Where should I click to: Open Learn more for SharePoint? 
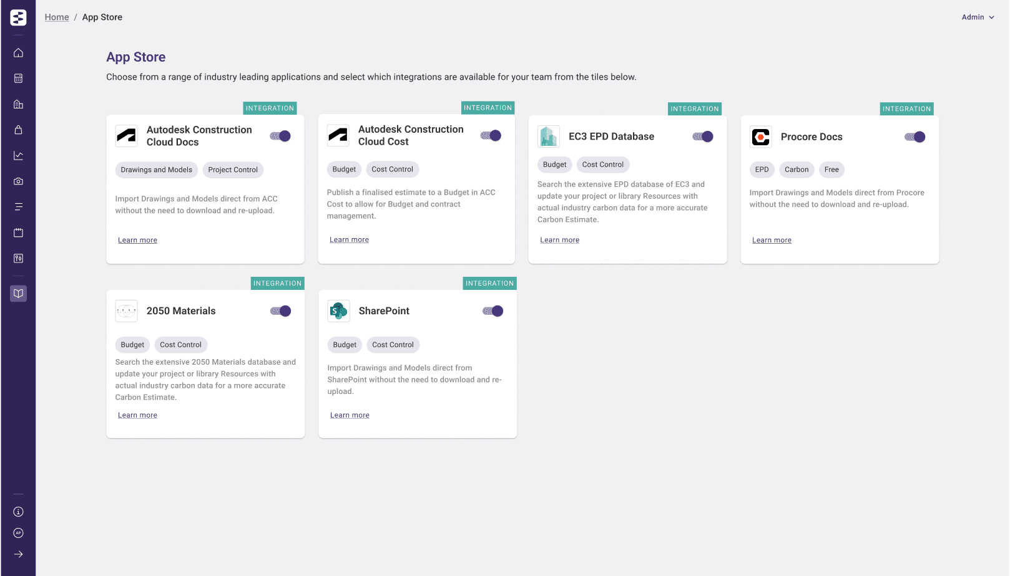350,415
